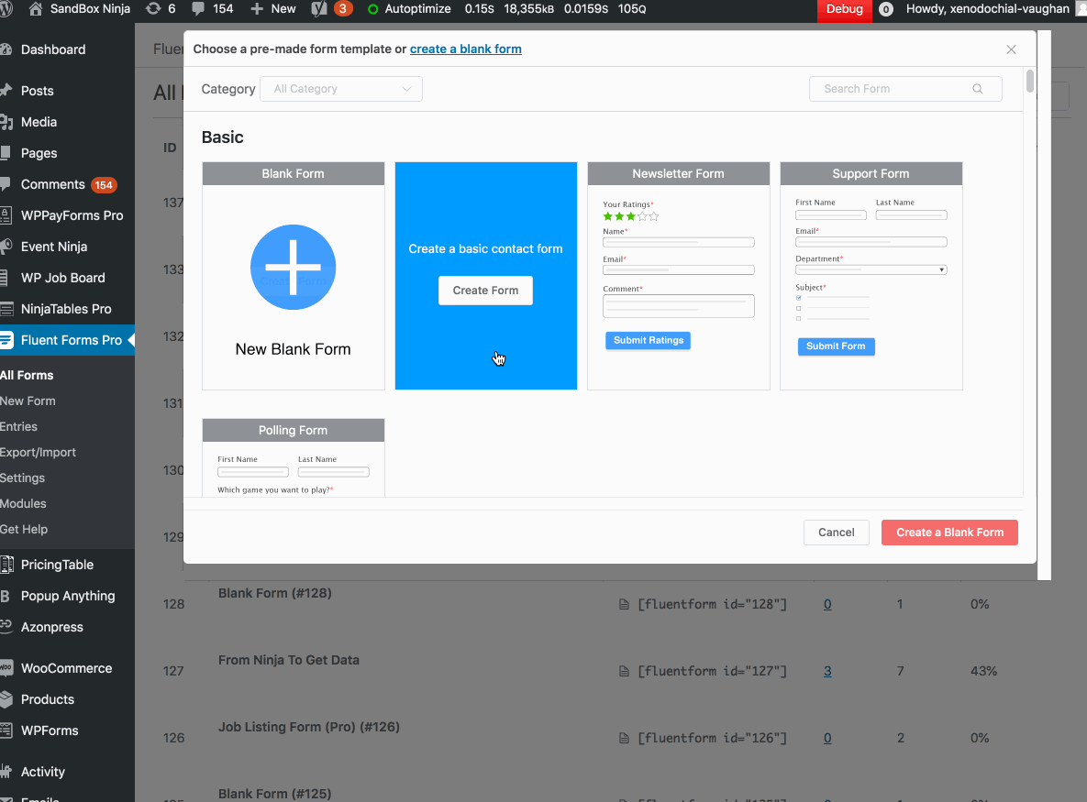
Task: Click inside the Search Form input field
Action: point(890,89)
